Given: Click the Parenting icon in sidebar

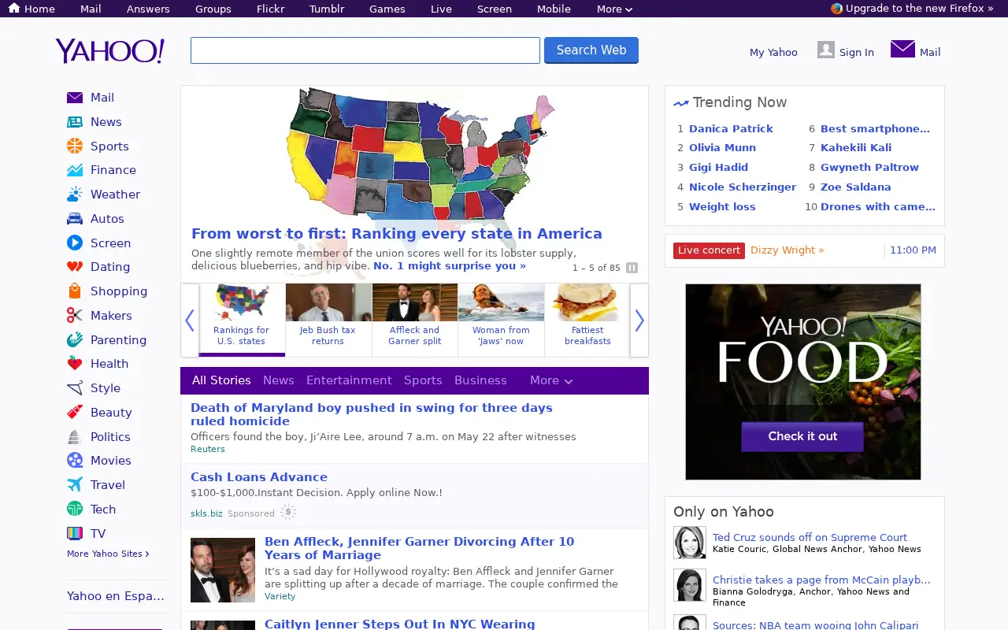Looking at the screenshot, I should click(75, 339).
